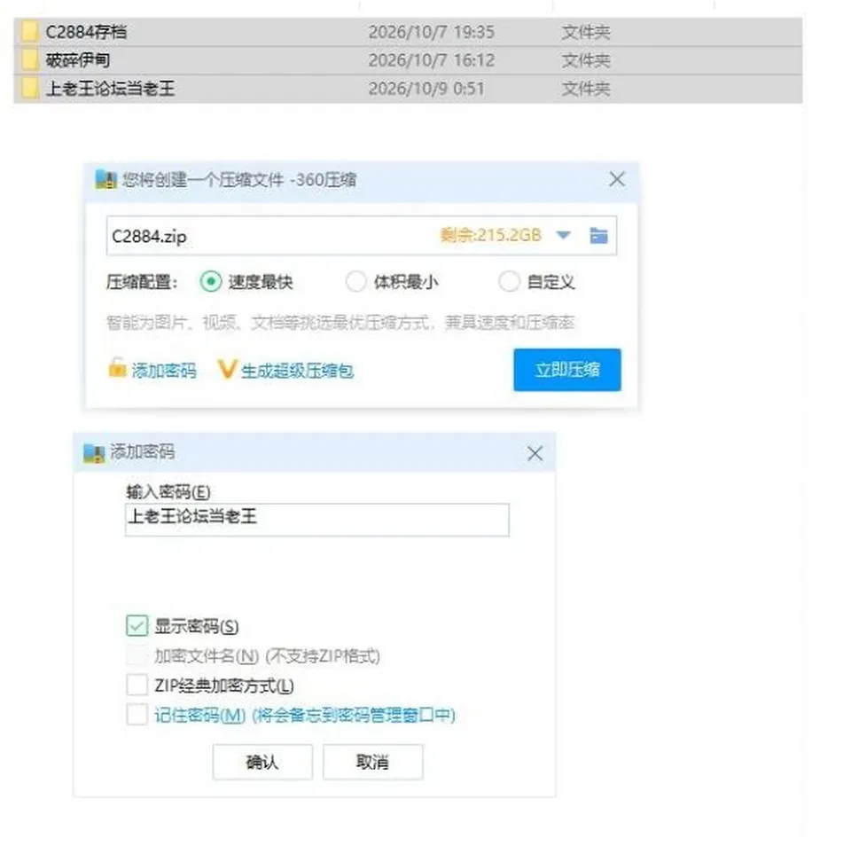Cancel the password dialog with 取消
This screenshot has height=846, width=851.
(x=373, y=762)
